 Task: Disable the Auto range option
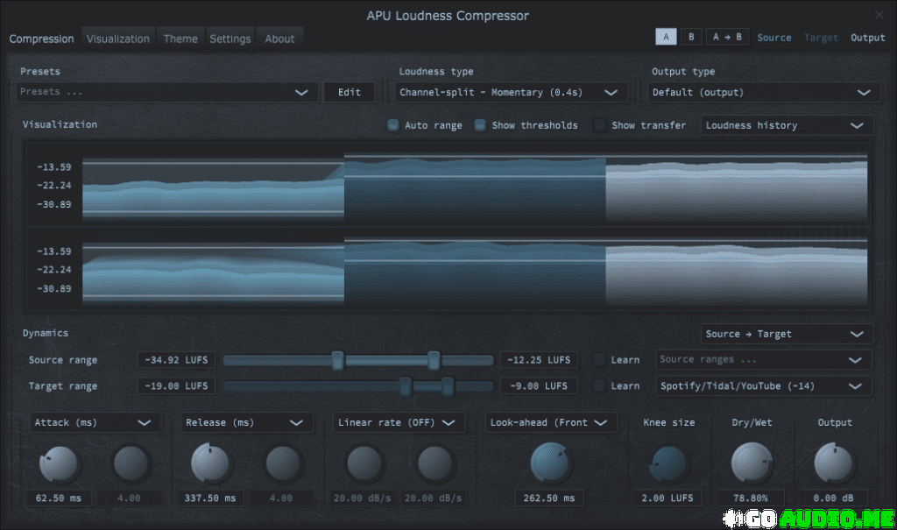392,124
